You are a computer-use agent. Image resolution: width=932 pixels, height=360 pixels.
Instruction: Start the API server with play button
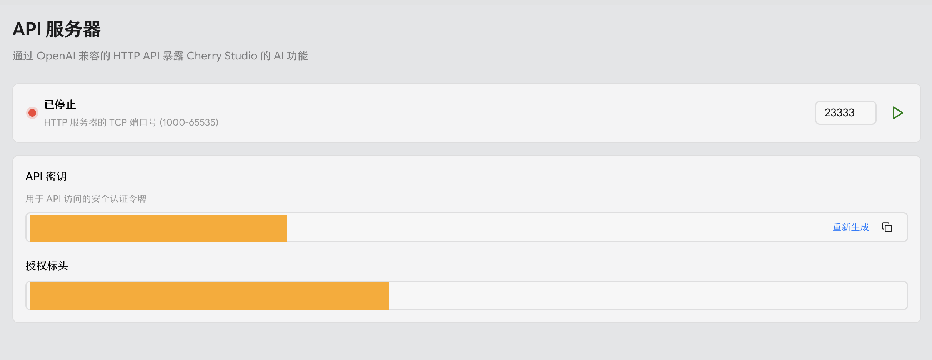point(897,113)
